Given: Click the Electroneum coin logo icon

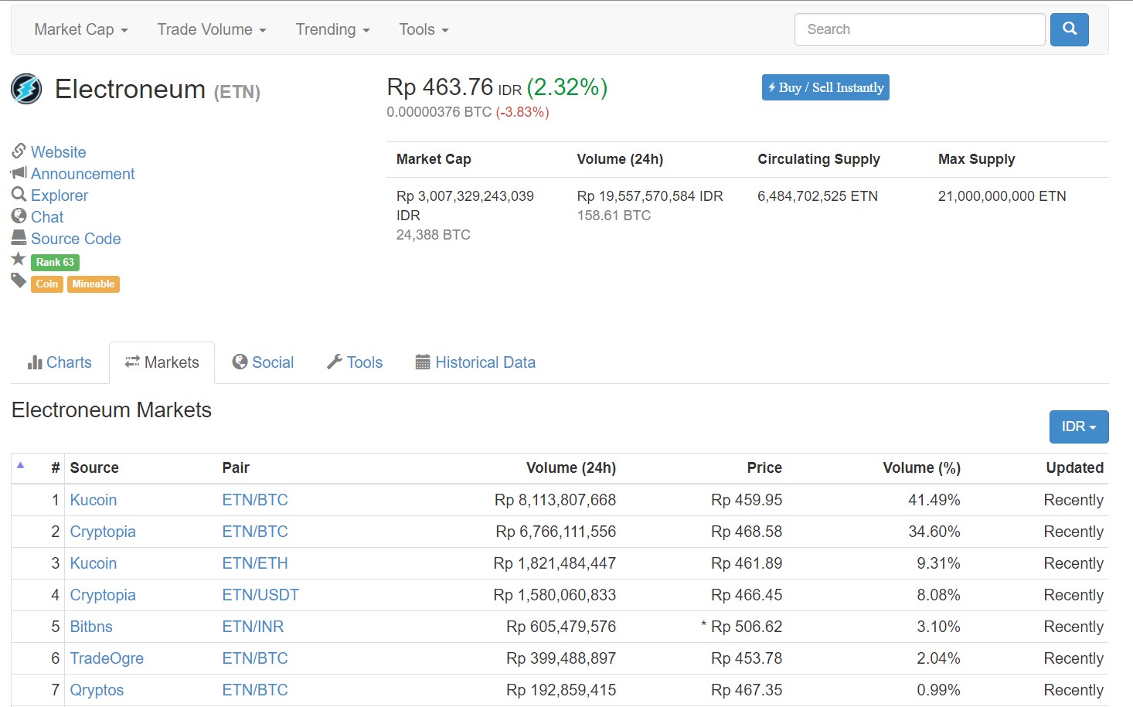Looking at the screenshot, I should [x=26, y=89].
